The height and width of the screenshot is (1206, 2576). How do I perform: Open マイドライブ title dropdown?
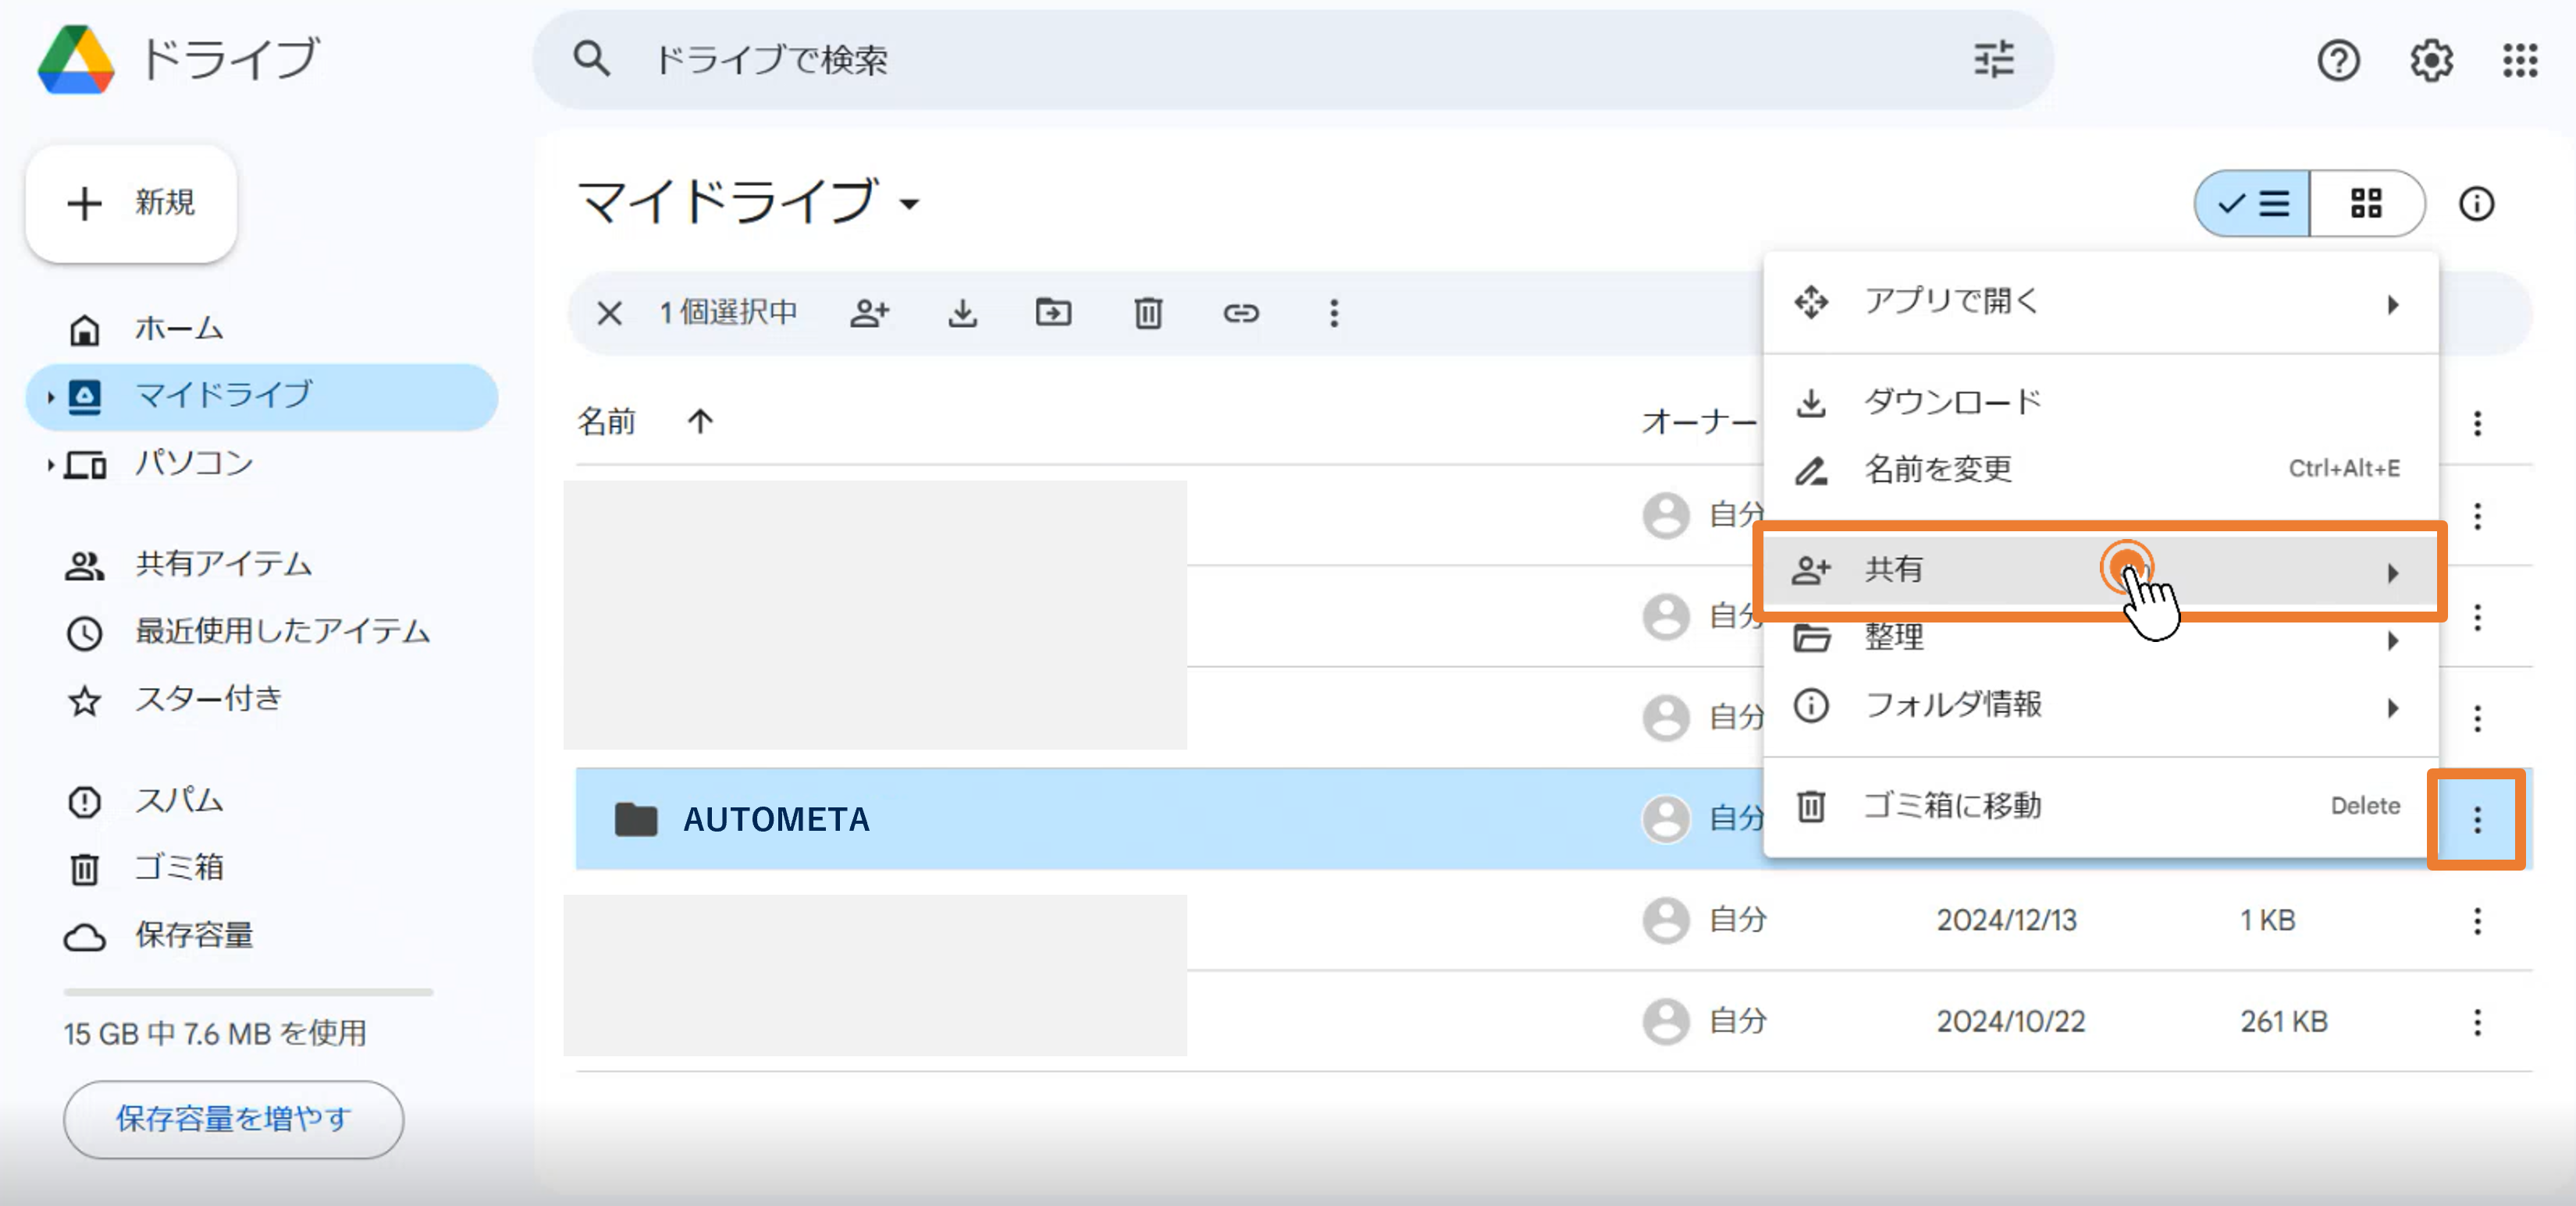pos(908,204)
